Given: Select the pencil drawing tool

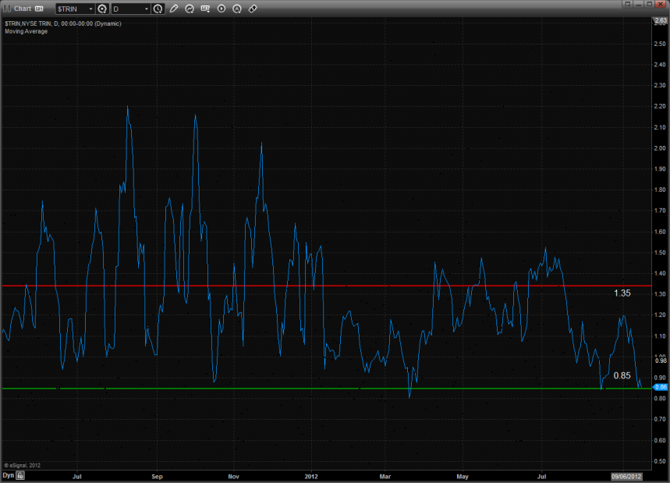Looking at the screenshot, I should pos(174,9).
